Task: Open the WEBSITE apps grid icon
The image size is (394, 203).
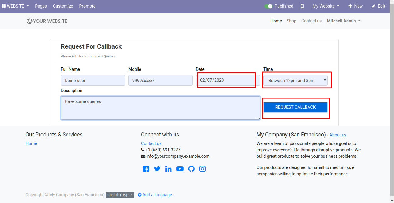Action: (x=4, y=6)
